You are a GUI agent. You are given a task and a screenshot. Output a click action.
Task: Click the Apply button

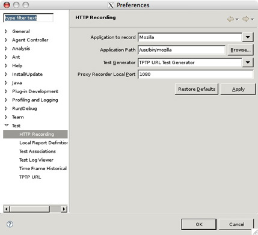pos(238,89)
